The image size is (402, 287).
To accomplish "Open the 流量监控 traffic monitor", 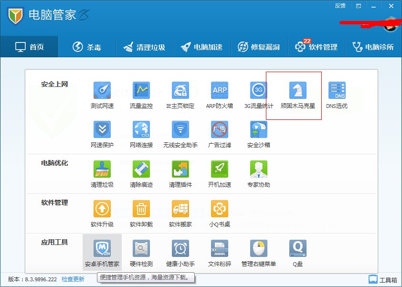I will (x=141, y=94).
